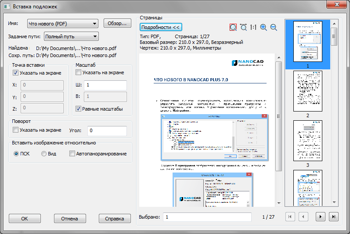
Task: Click the Выбрано pages input field
Action: coord(207,217)
